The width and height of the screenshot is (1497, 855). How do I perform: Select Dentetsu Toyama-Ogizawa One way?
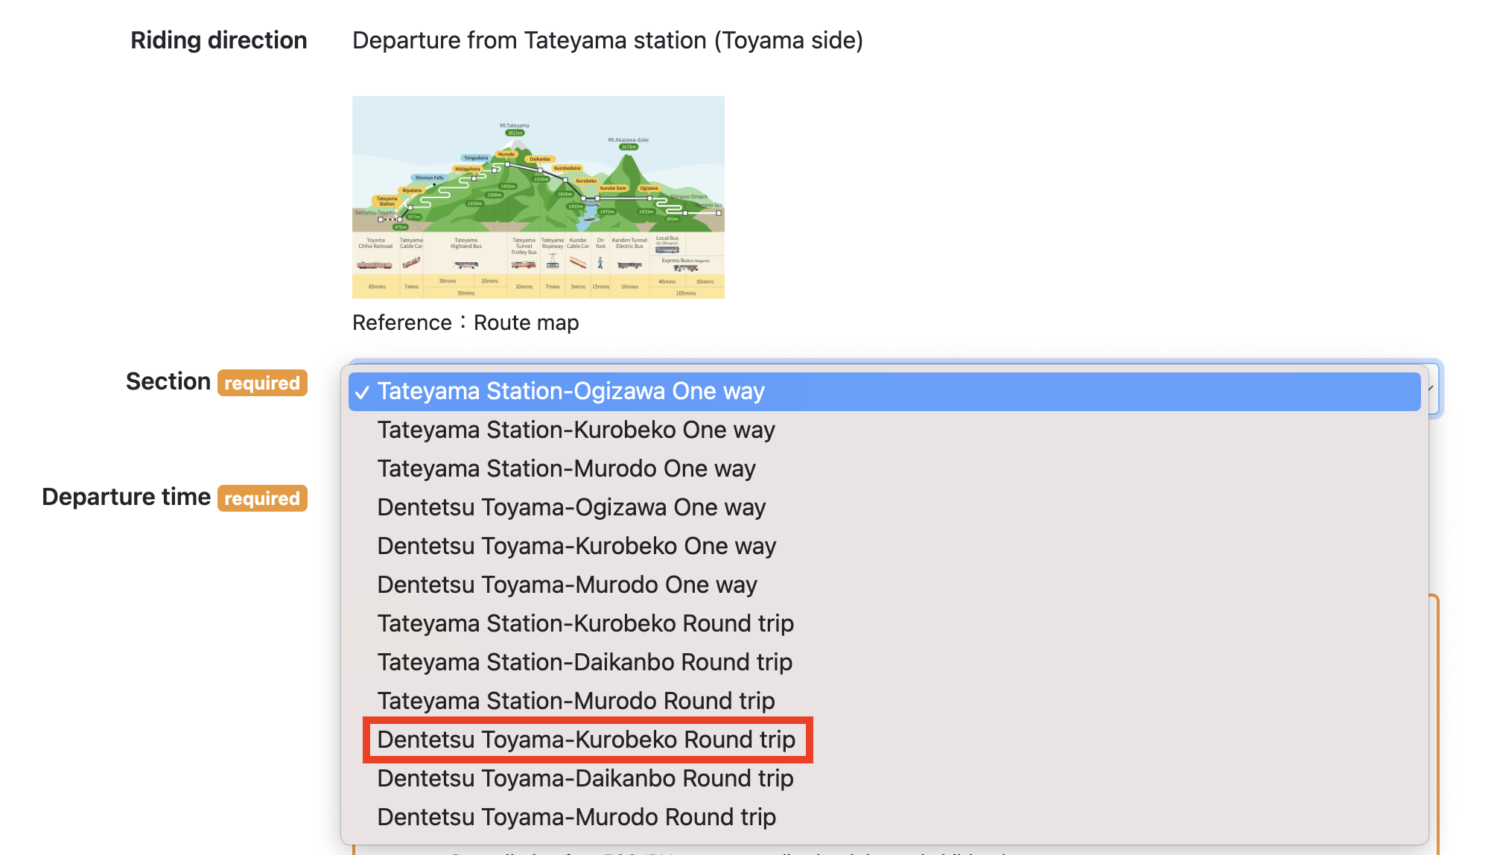coord(571,507)
